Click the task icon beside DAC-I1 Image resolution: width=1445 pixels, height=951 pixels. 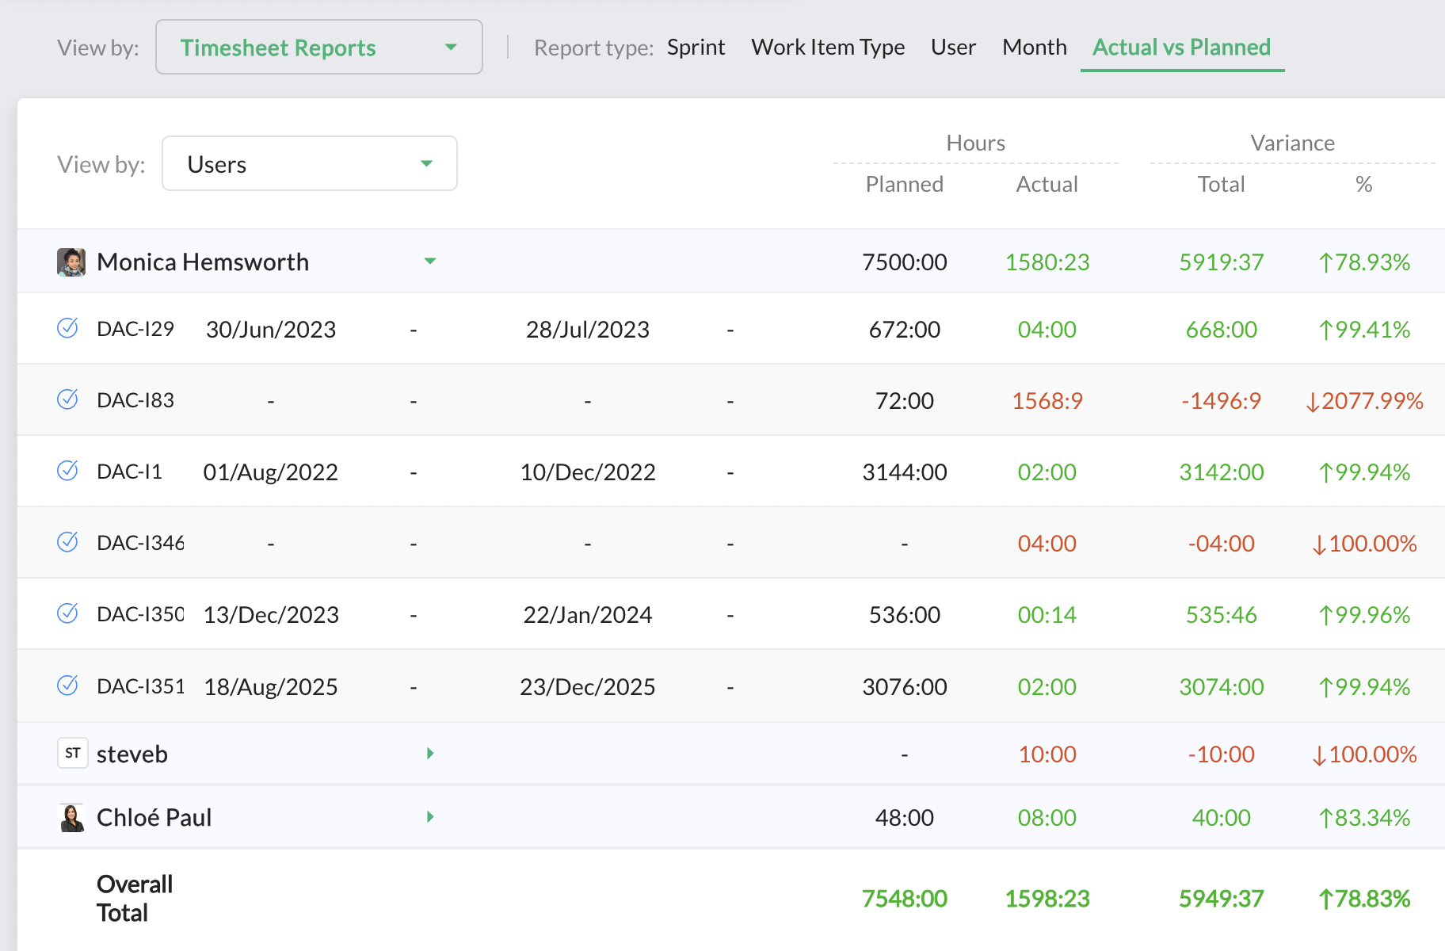68,471
